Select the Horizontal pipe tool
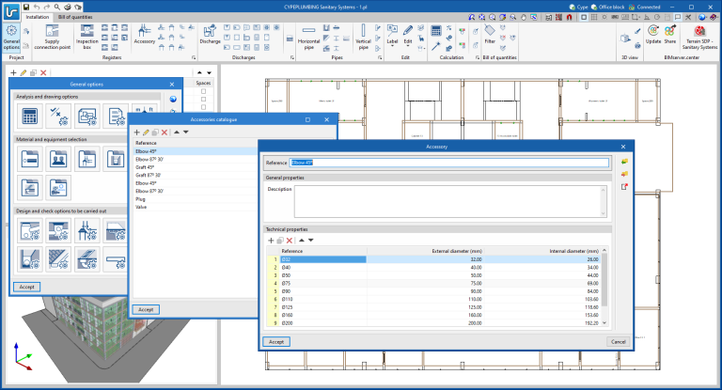Viewport: 722px width, 390px height. click(309, 38)
